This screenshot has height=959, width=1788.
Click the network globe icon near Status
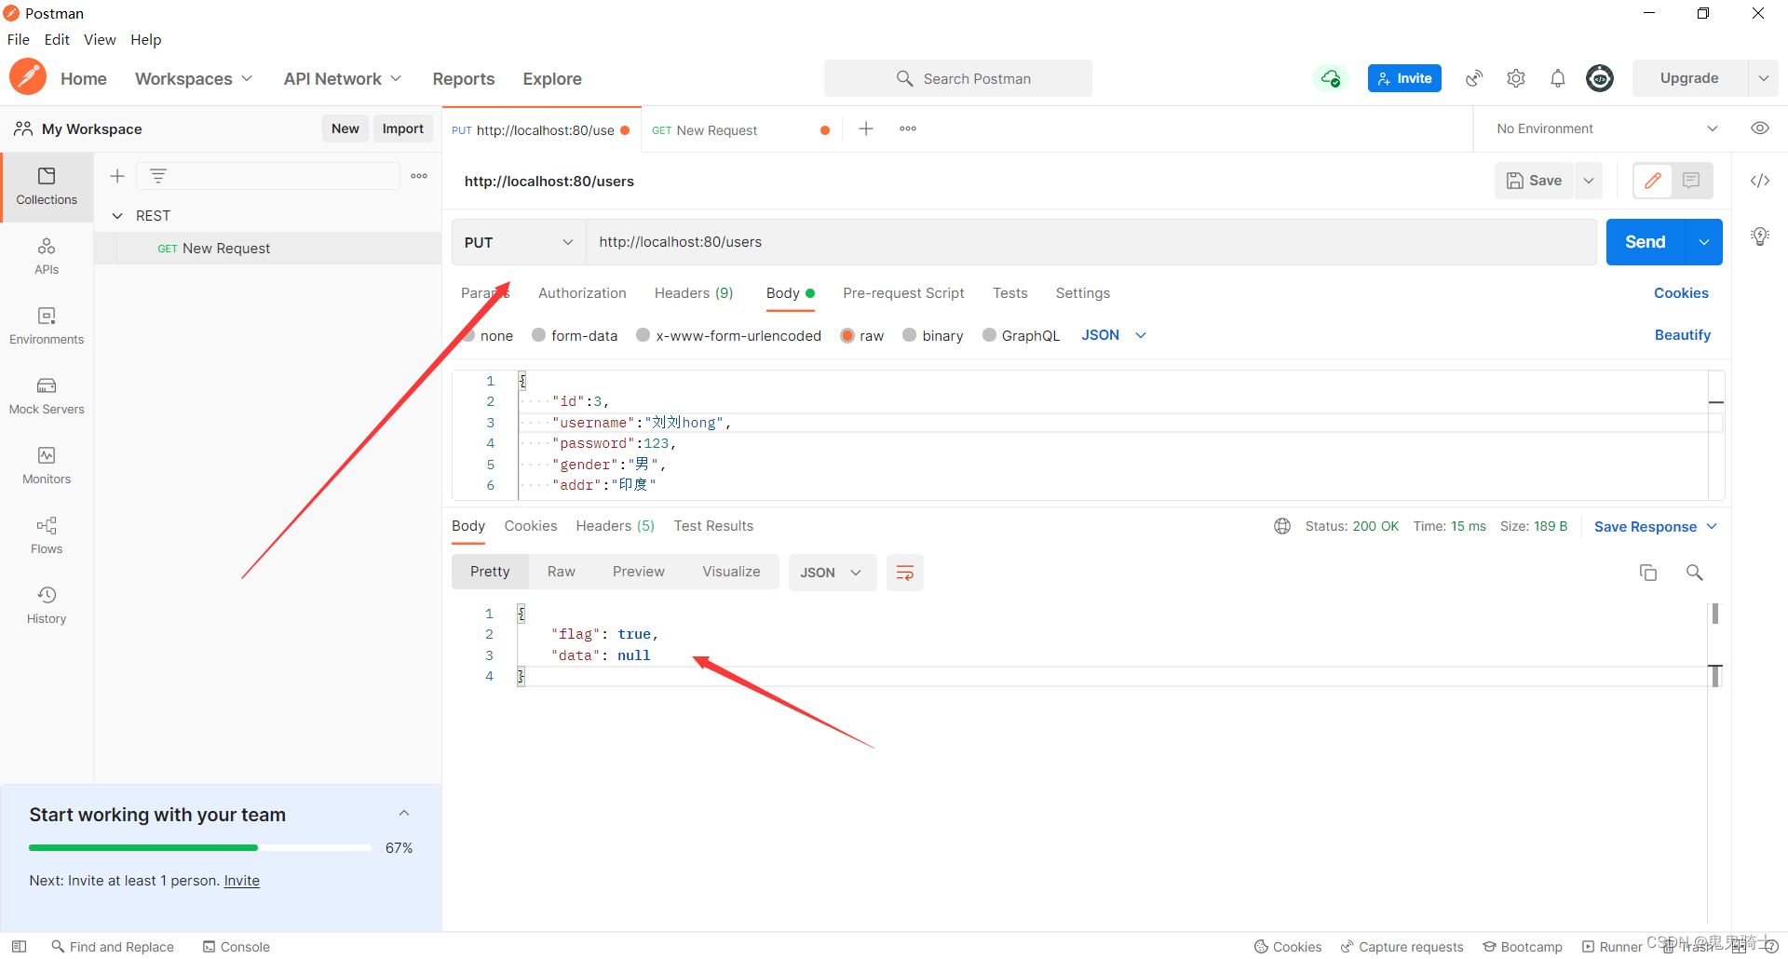[x=1282, y=526]
